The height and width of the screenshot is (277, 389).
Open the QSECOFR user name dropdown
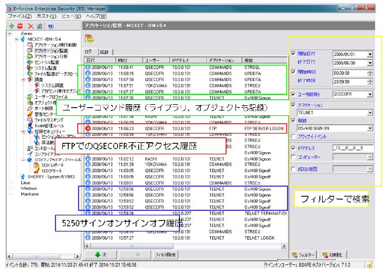tap(370, 94)
